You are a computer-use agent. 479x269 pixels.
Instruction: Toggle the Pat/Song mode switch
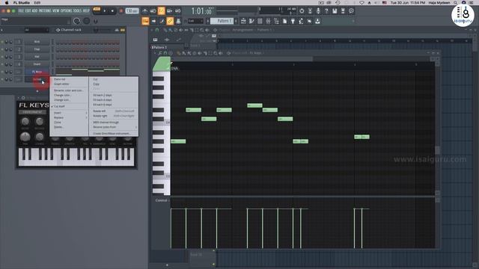(x=97, y=10)
